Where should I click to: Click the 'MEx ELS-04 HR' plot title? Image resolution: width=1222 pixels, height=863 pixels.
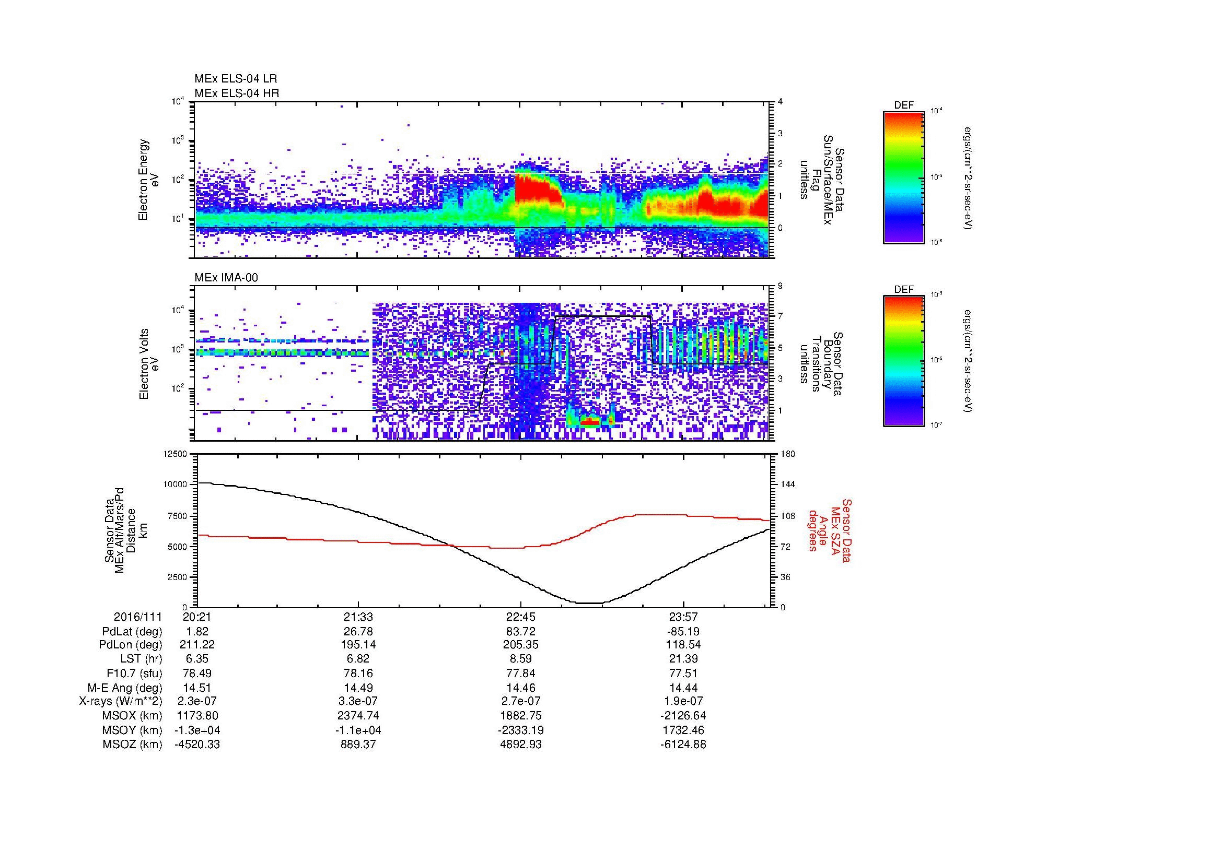point(236,93)
